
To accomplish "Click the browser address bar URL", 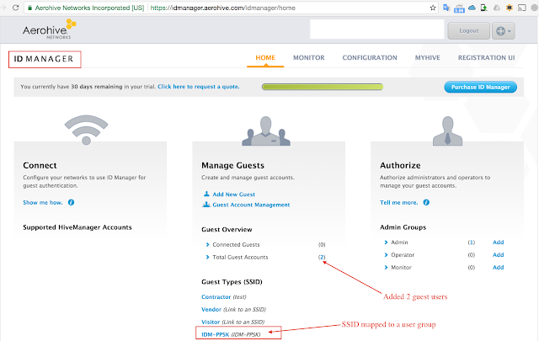I will pos(222,8).
